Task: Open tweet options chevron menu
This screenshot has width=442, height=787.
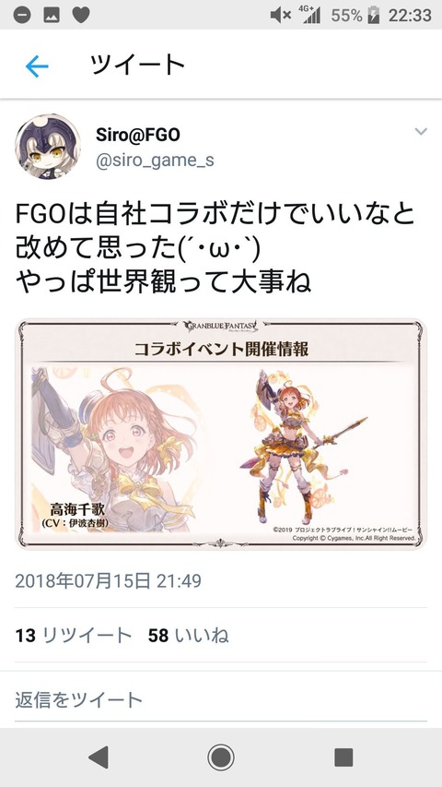Action: 421,132
